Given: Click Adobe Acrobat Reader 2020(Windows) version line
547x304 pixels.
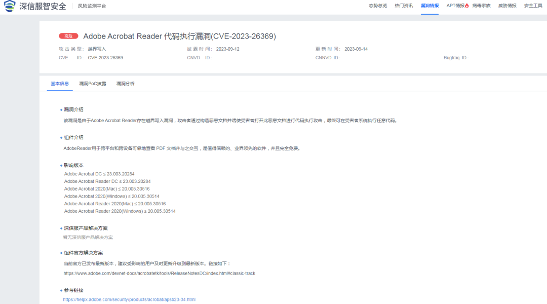Looking at the screenshot, I should pyautogui.click(x=120, y=211).
